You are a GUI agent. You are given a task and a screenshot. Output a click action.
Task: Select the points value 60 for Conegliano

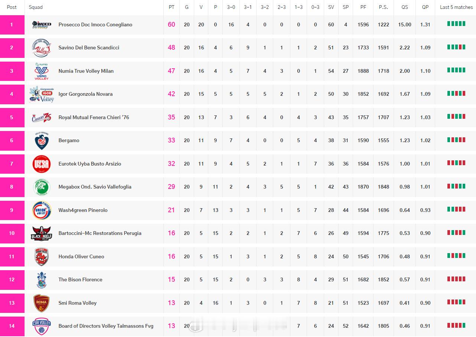click(172, 25)
